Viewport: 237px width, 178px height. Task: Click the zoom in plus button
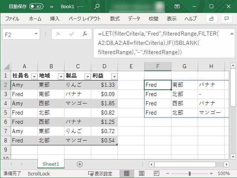click(211, 174)
